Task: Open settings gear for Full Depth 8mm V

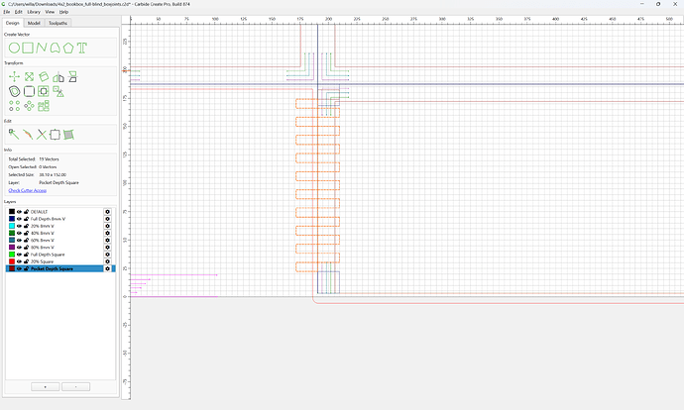Action: tap(107, 219)
